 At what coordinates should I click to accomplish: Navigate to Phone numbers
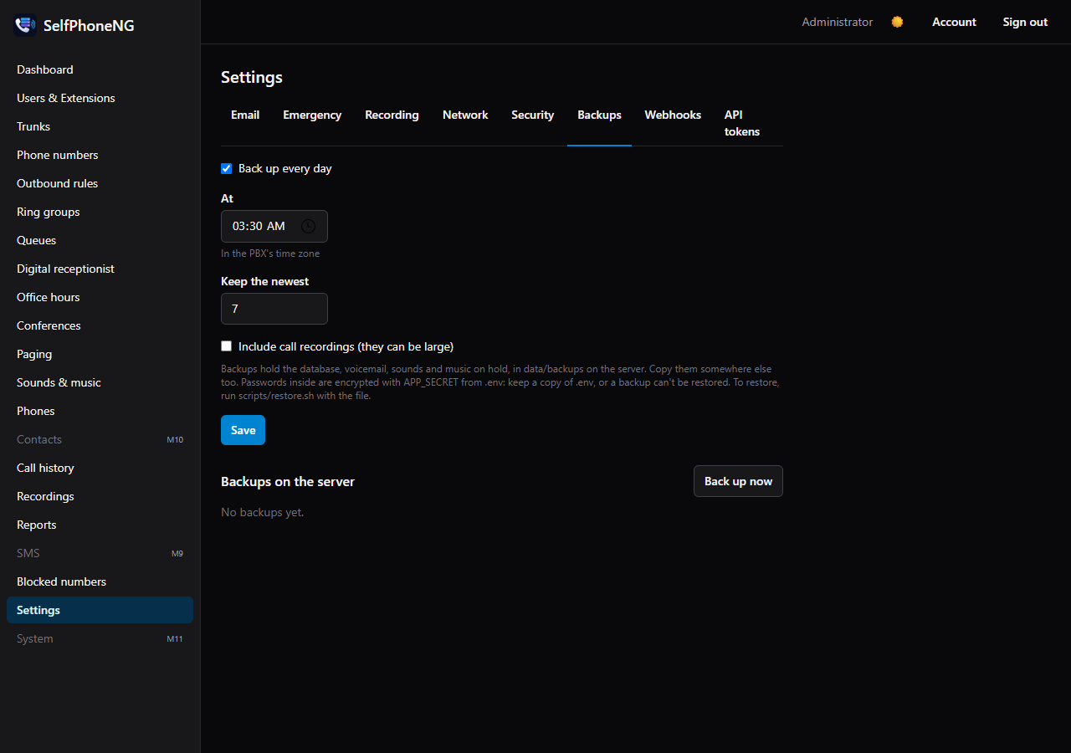click(100, 155)
